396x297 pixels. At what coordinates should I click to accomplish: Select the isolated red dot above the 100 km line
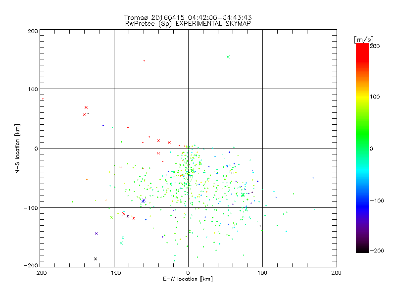[x=144, y=60]
